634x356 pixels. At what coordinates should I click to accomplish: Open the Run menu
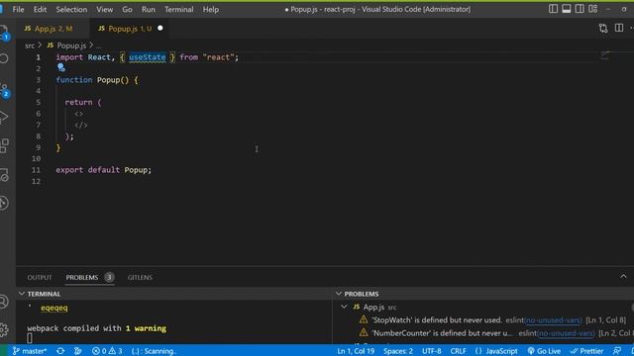(149, 9)
